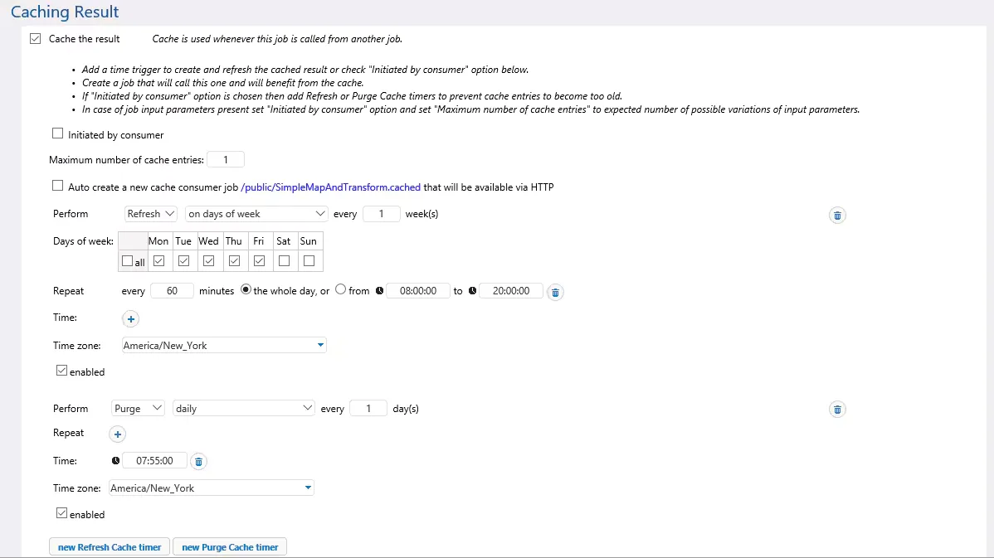Enable the Initiated by consumer option
Image resolution: width=994 pixels, height=558 pixels.
click(x=58, y=134)
